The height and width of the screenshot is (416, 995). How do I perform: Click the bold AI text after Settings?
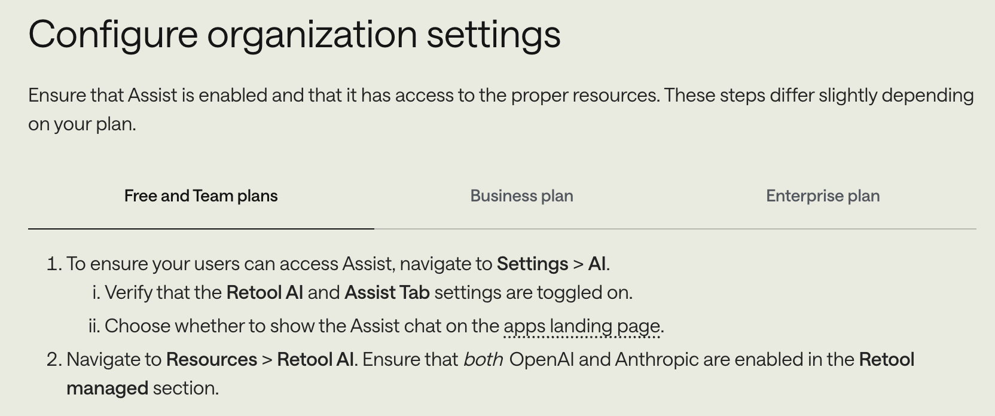pyautogui.click(x=597, y=264)
